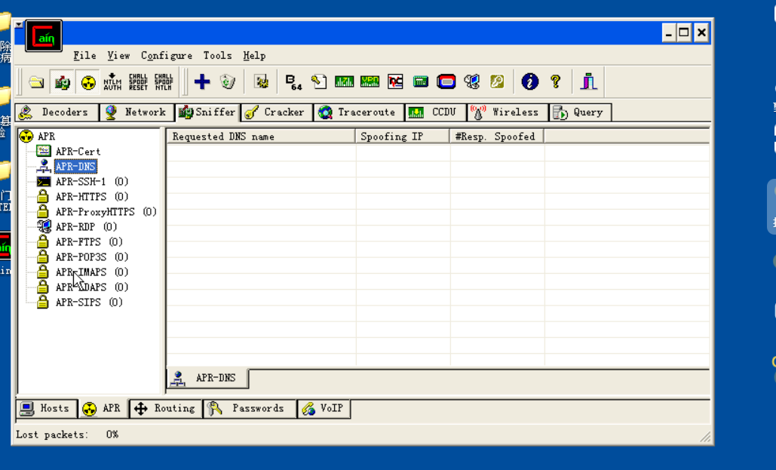The height and width of the screenshot is (470, 776).
Task: Click the APR-DNS tab below the list
Action: point(207,379)
